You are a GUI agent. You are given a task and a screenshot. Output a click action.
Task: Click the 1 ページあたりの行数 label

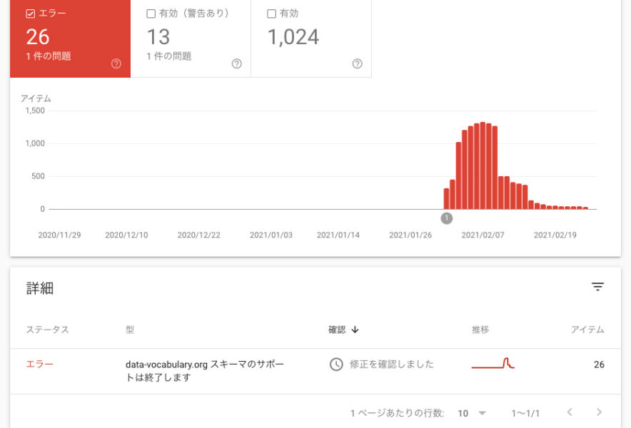pos(397,413)
